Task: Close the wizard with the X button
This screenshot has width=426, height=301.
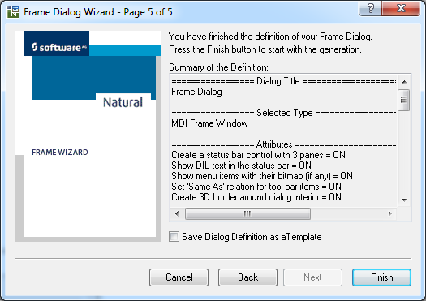Action: point(401,8)
